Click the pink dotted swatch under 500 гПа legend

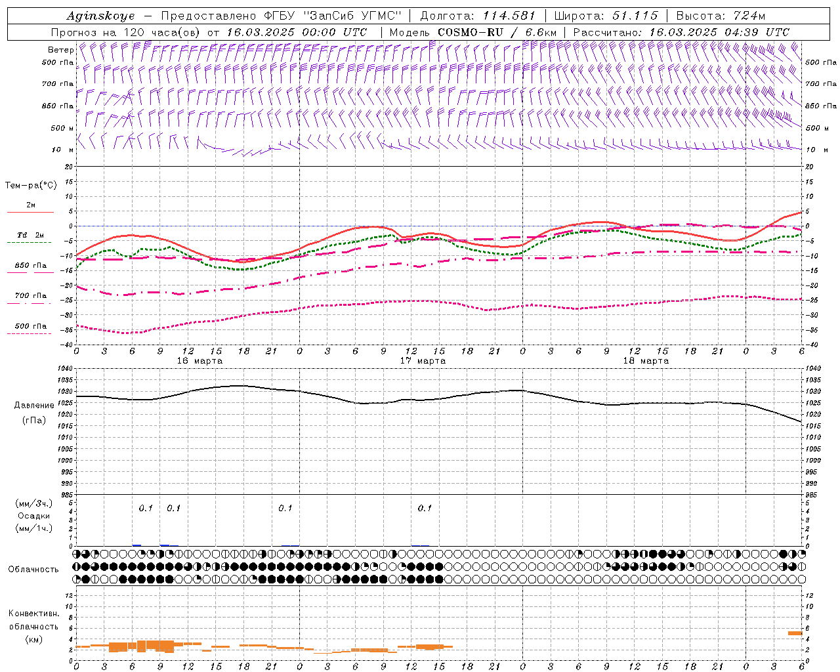(x=29, y=333)
